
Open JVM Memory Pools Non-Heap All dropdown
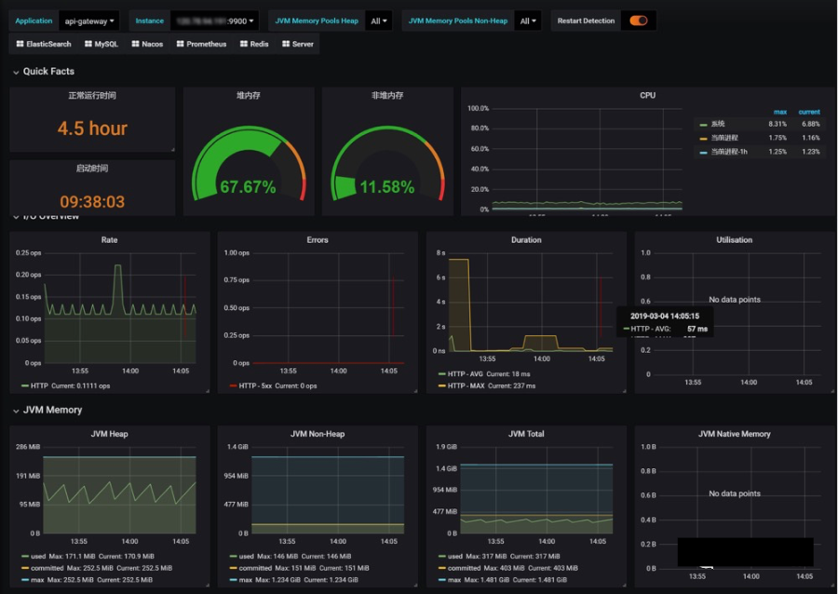(x=528, y=20)
